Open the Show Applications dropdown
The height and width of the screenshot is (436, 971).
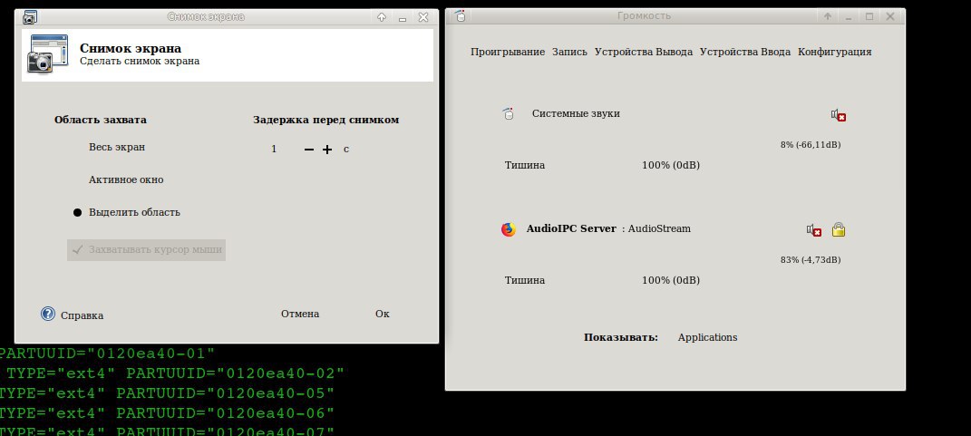pyautogui.click(x=707, y=337)
